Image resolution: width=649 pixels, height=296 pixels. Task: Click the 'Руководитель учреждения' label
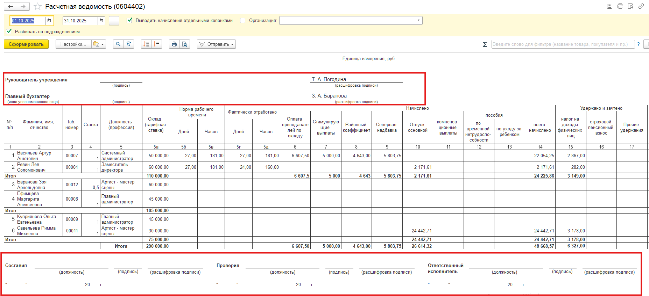tap(36, 80)
